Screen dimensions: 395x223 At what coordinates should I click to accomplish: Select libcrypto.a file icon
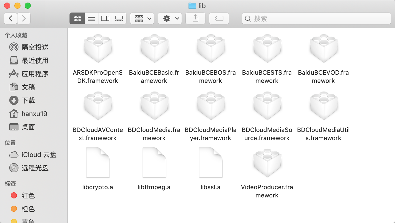tap(98, 162)
